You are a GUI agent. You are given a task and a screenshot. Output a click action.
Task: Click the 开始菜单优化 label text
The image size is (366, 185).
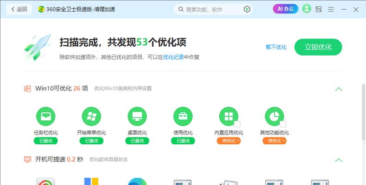(x=91, y=133)
